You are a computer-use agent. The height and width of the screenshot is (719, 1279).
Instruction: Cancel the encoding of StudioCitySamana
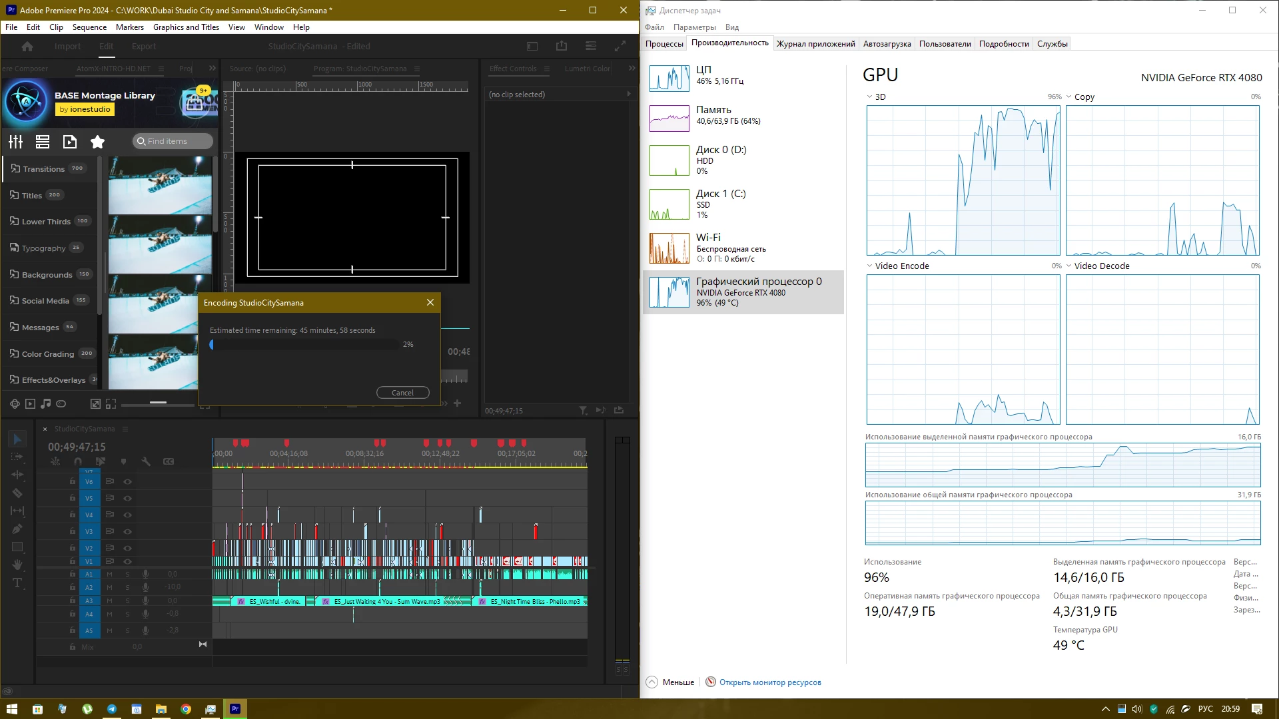click(x=402, y=393)
